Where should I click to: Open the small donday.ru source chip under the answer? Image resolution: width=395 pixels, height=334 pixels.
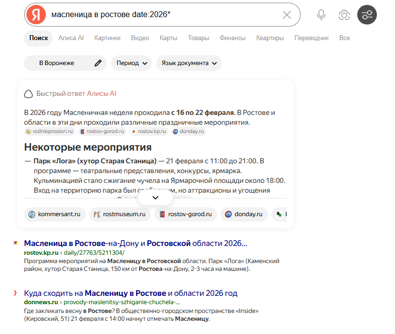(x=188, y=132)
